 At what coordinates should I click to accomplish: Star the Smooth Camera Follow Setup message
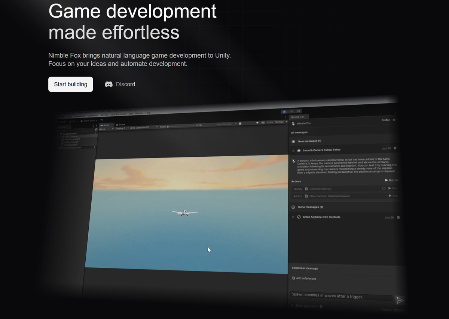(293, 151)
